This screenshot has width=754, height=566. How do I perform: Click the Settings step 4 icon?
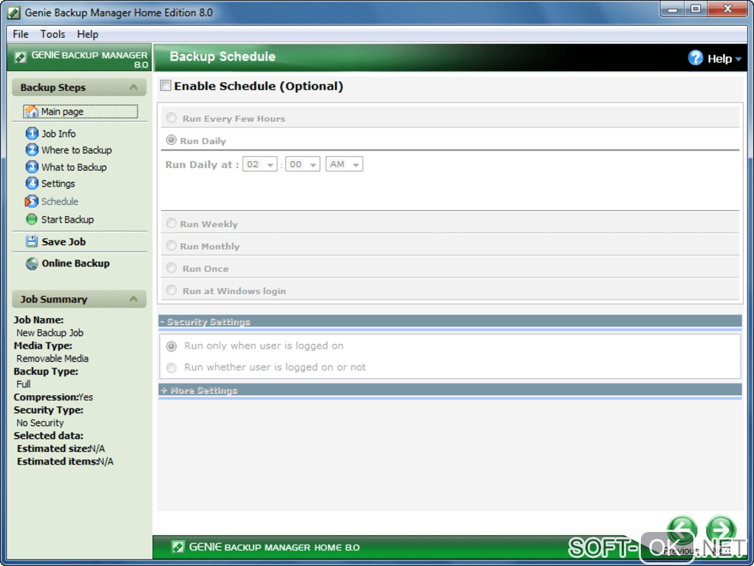coord(32,183)
